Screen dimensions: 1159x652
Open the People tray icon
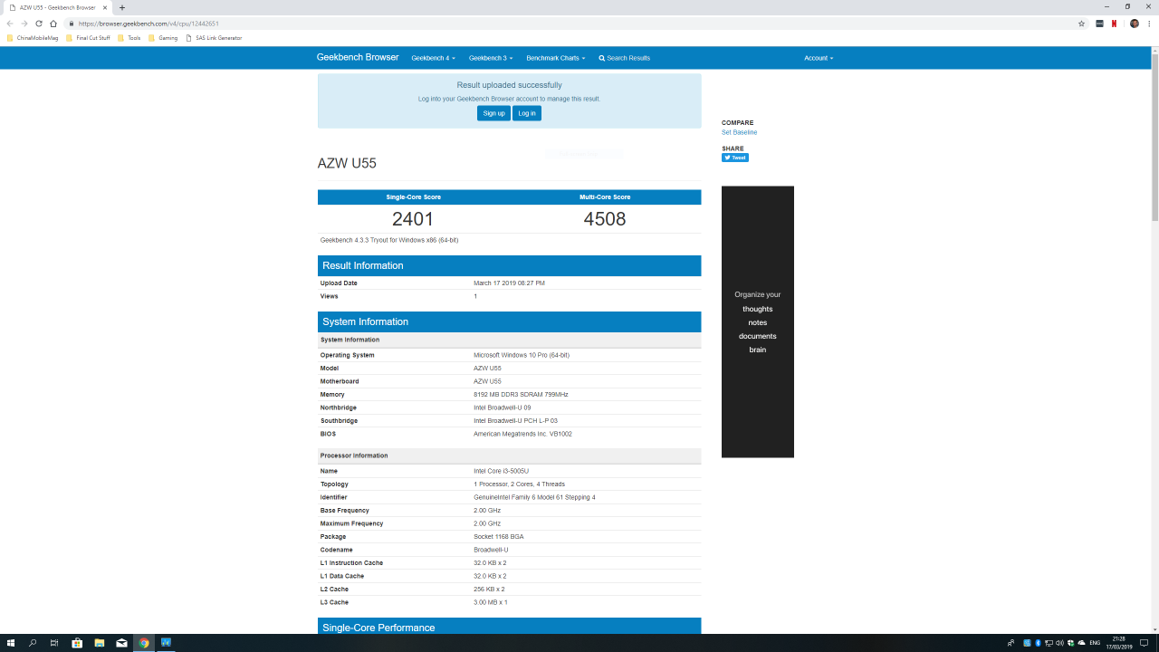coord(1011,643)
